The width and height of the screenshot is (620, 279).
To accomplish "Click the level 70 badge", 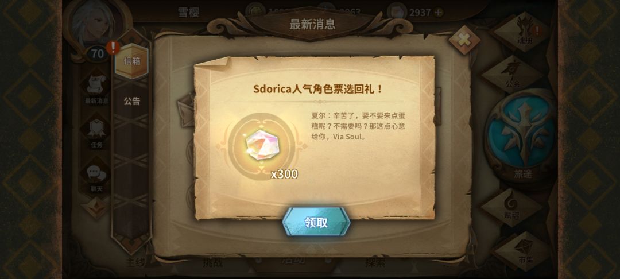I will pyautogui.click(x=97, y=53).
